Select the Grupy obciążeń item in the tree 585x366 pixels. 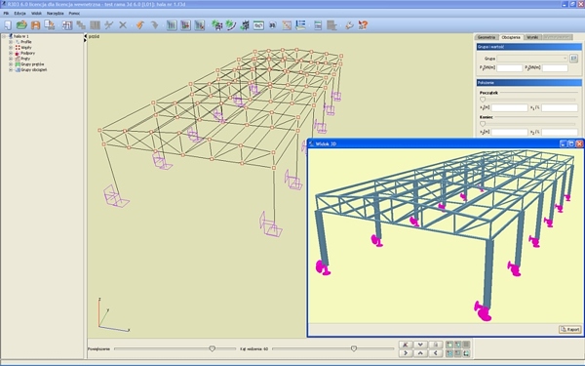(33, 70)
